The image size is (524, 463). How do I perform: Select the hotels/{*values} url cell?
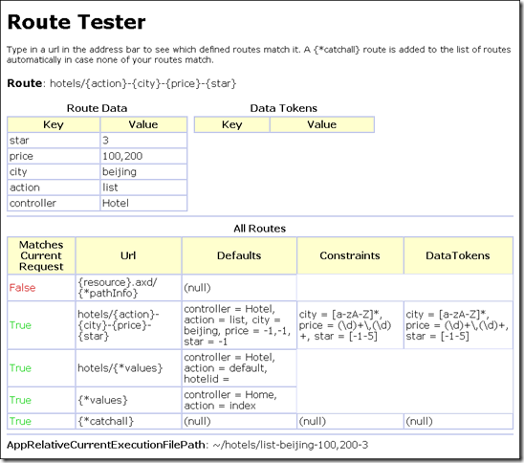[x=128, y=368]
